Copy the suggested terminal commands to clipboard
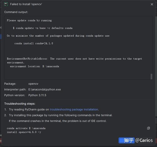The width and height of the screenshot is (157, 147). pos(148,128)
